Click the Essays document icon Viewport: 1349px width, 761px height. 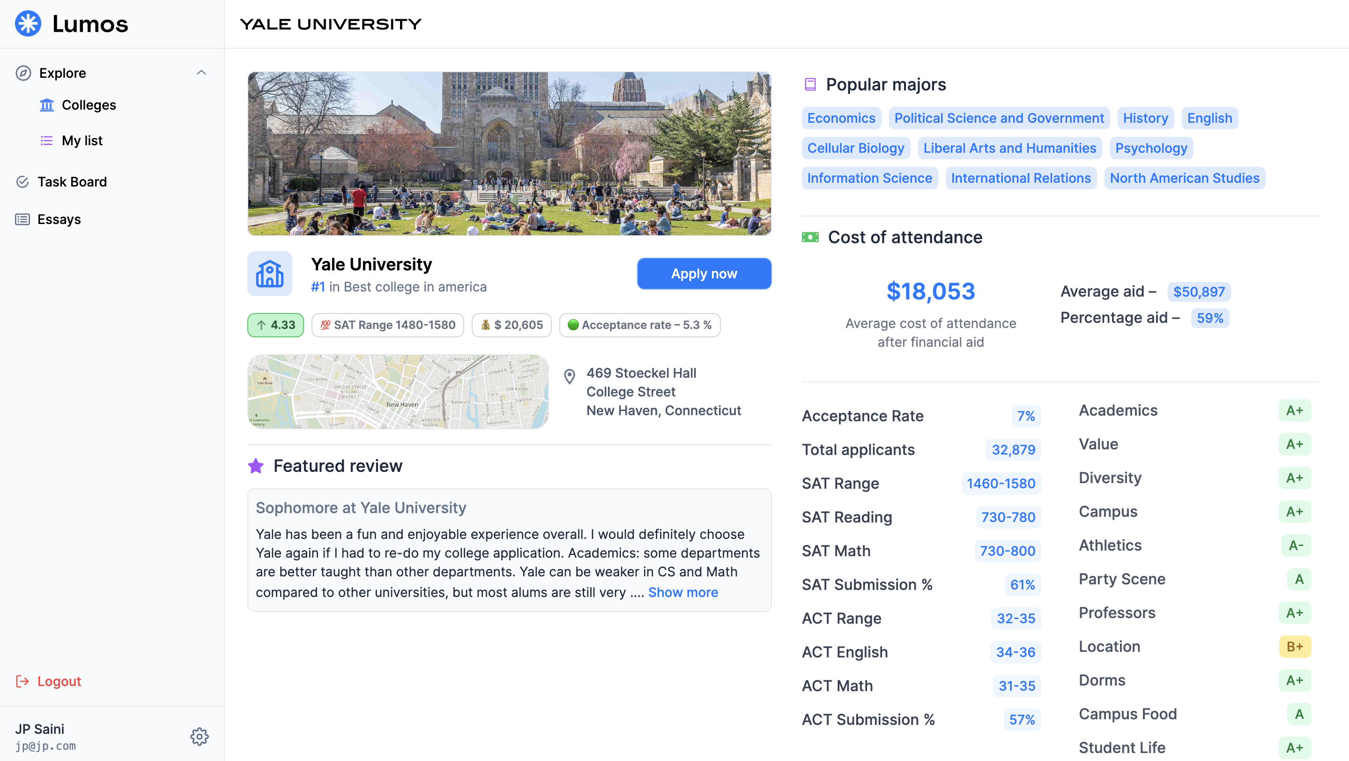click(22, 219)
